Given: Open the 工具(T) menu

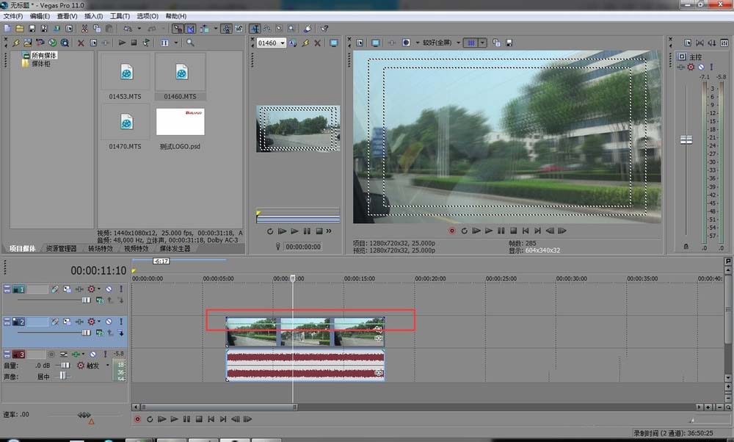Looking at the screenshot, I should pos(120,16).
